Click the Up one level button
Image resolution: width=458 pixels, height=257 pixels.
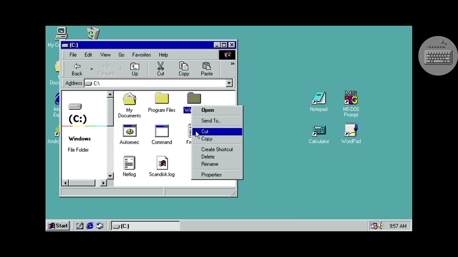click(x=135, y=69)
